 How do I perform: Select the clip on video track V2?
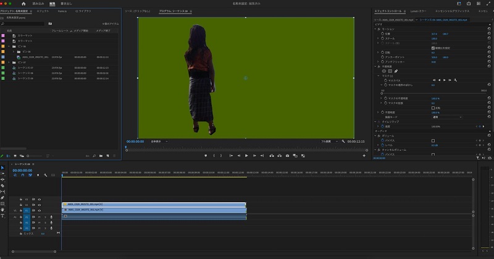tap(154, 205)
